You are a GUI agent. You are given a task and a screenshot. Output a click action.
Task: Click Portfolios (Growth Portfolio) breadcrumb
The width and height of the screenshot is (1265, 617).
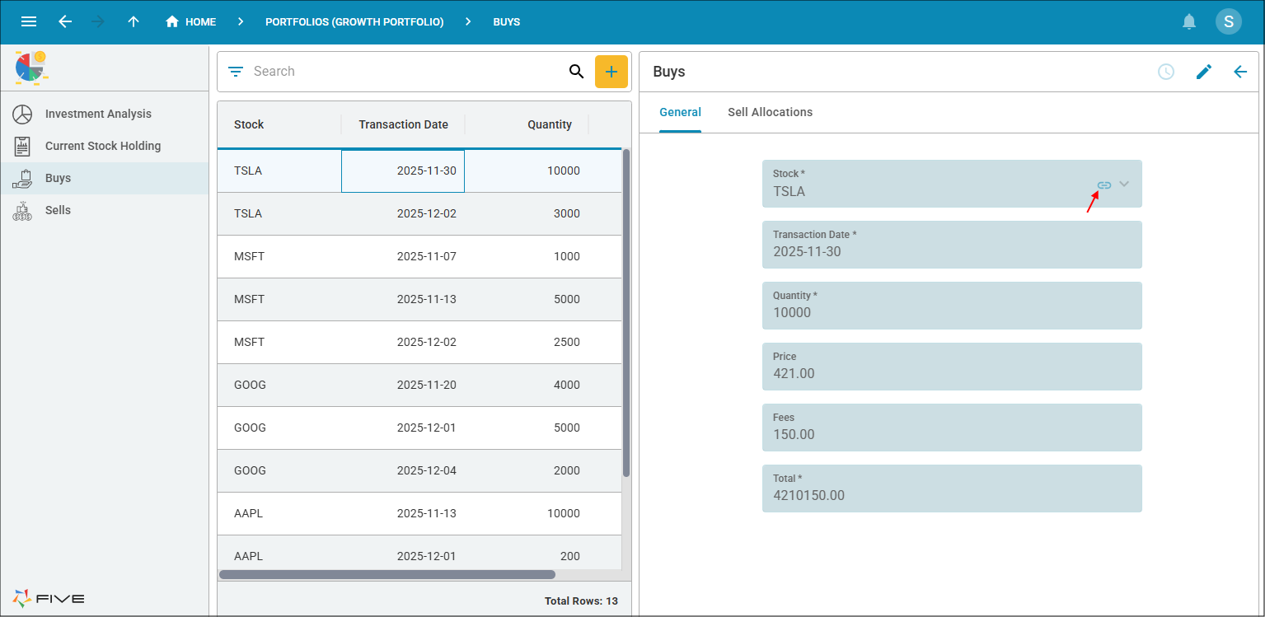(x=354, y=22)
